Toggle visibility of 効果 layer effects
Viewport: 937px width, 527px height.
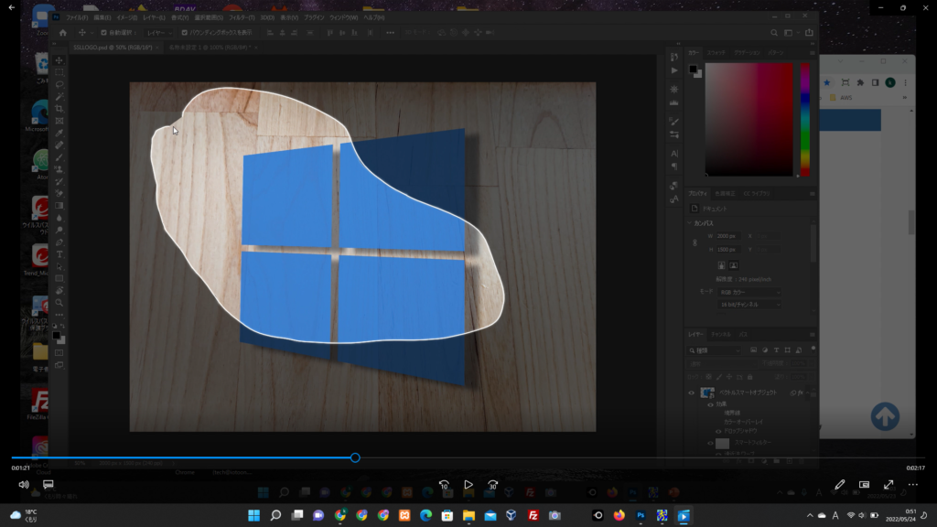click(x=710, y=404)
